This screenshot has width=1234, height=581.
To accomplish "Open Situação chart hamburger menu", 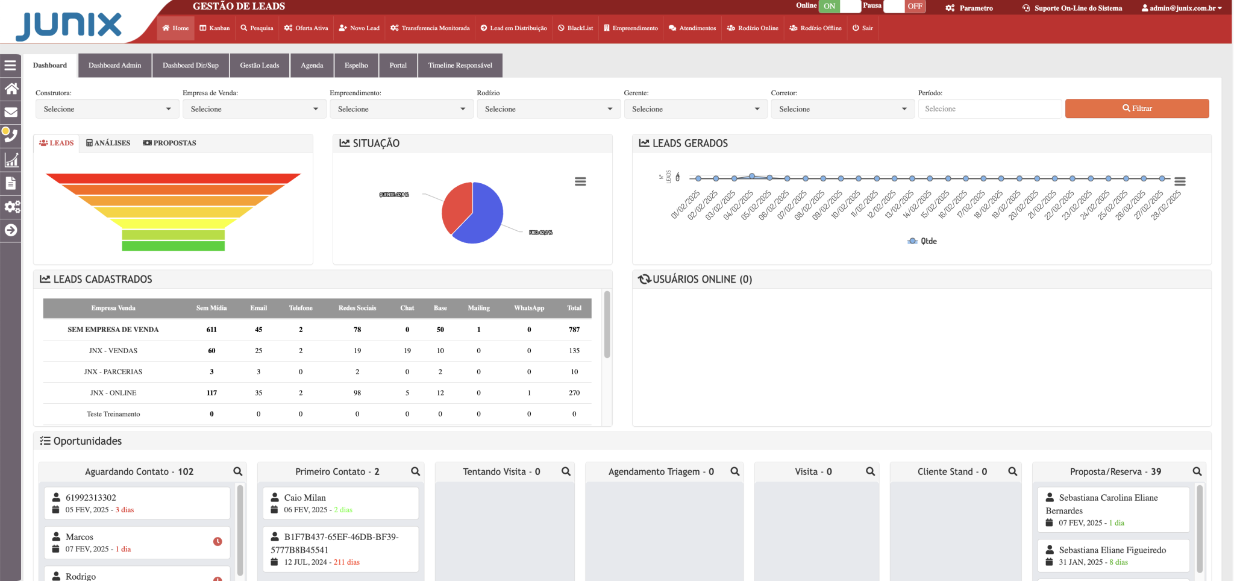I will pos(580,181).
